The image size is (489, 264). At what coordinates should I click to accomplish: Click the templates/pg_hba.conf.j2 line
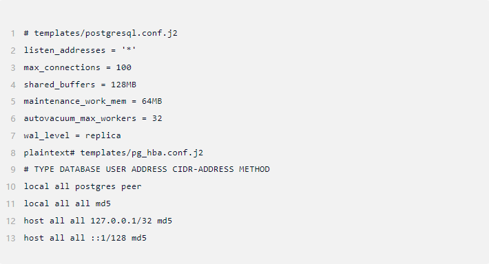coord(113,153)
